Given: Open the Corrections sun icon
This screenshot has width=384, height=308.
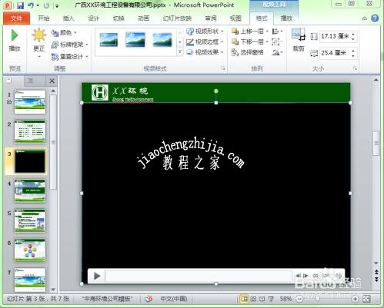Looking at the screenshot, I should (x=39, y=35).
